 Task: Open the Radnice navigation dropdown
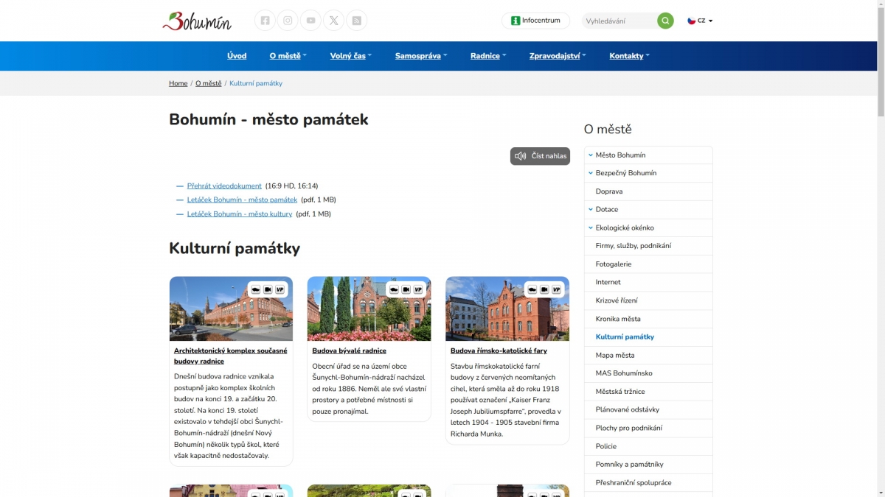coord(488,56)
